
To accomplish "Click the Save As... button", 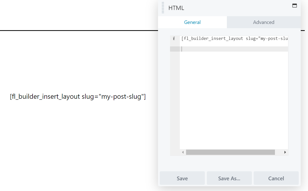I will tap(229, 178).
